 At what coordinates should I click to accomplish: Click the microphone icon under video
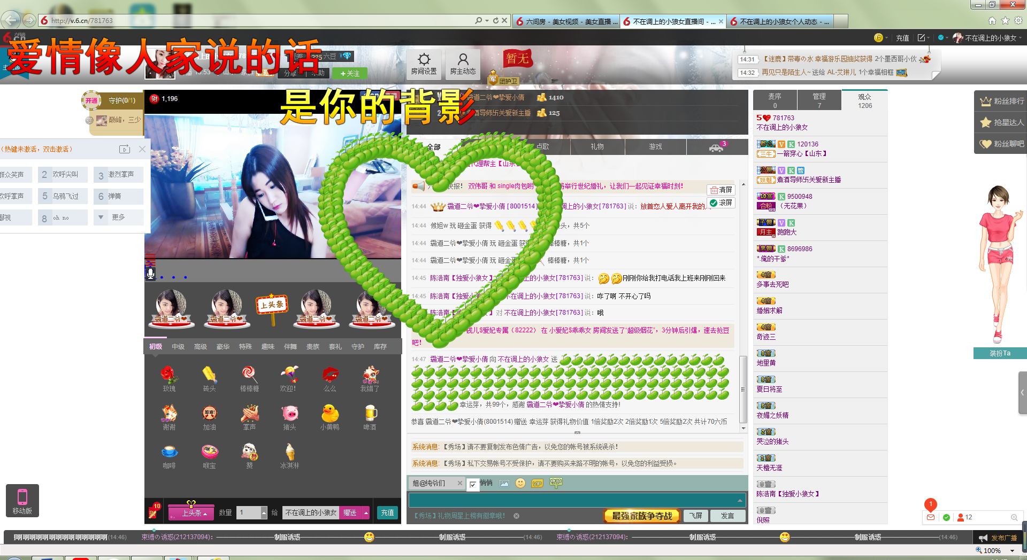point(151,274)
